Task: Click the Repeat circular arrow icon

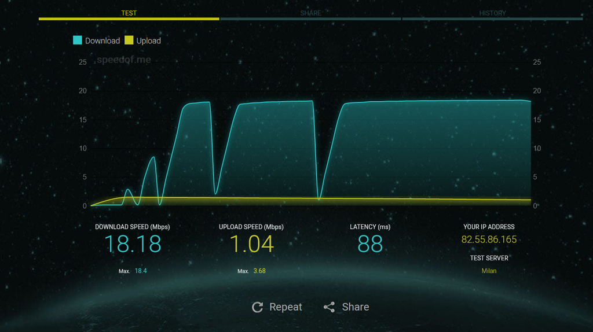Action: coord(258,307)
